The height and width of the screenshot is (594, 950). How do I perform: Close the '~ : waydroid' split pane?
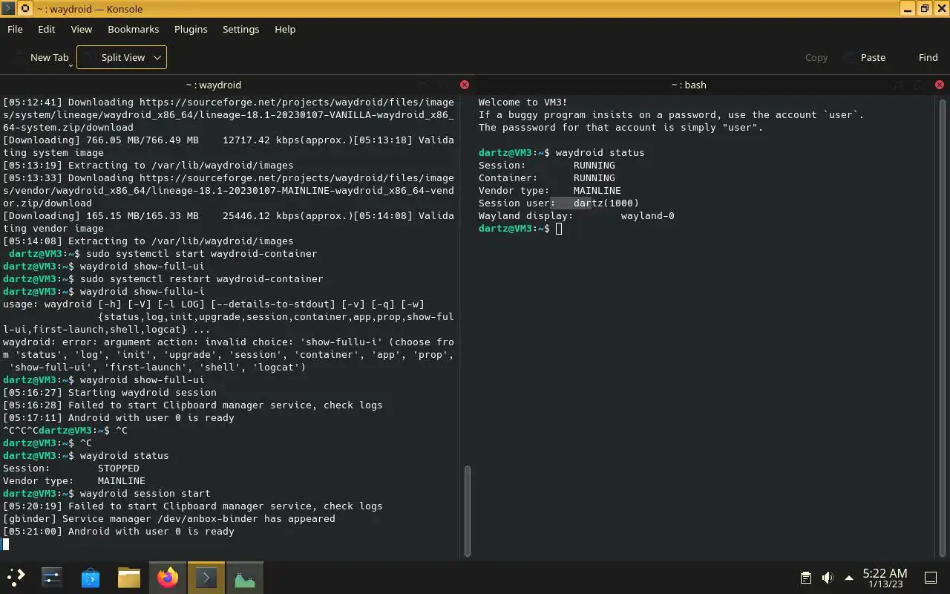(x=465, y=85)
